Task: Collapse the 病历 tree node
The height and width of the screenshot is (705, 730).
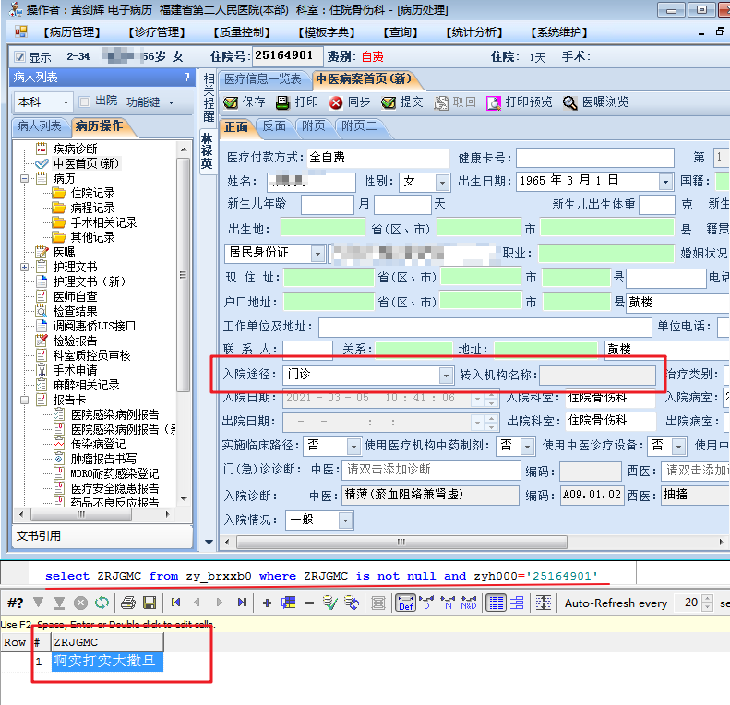Action: click(24, 178)
